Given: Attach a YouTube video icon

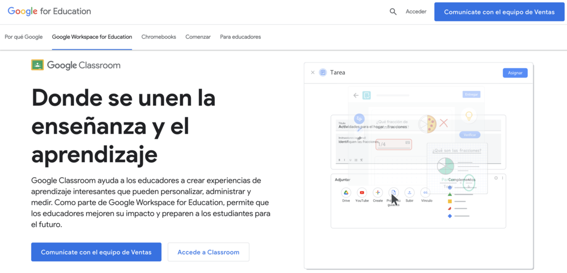Looking at the screenshot, I should [x=362, y=192].
